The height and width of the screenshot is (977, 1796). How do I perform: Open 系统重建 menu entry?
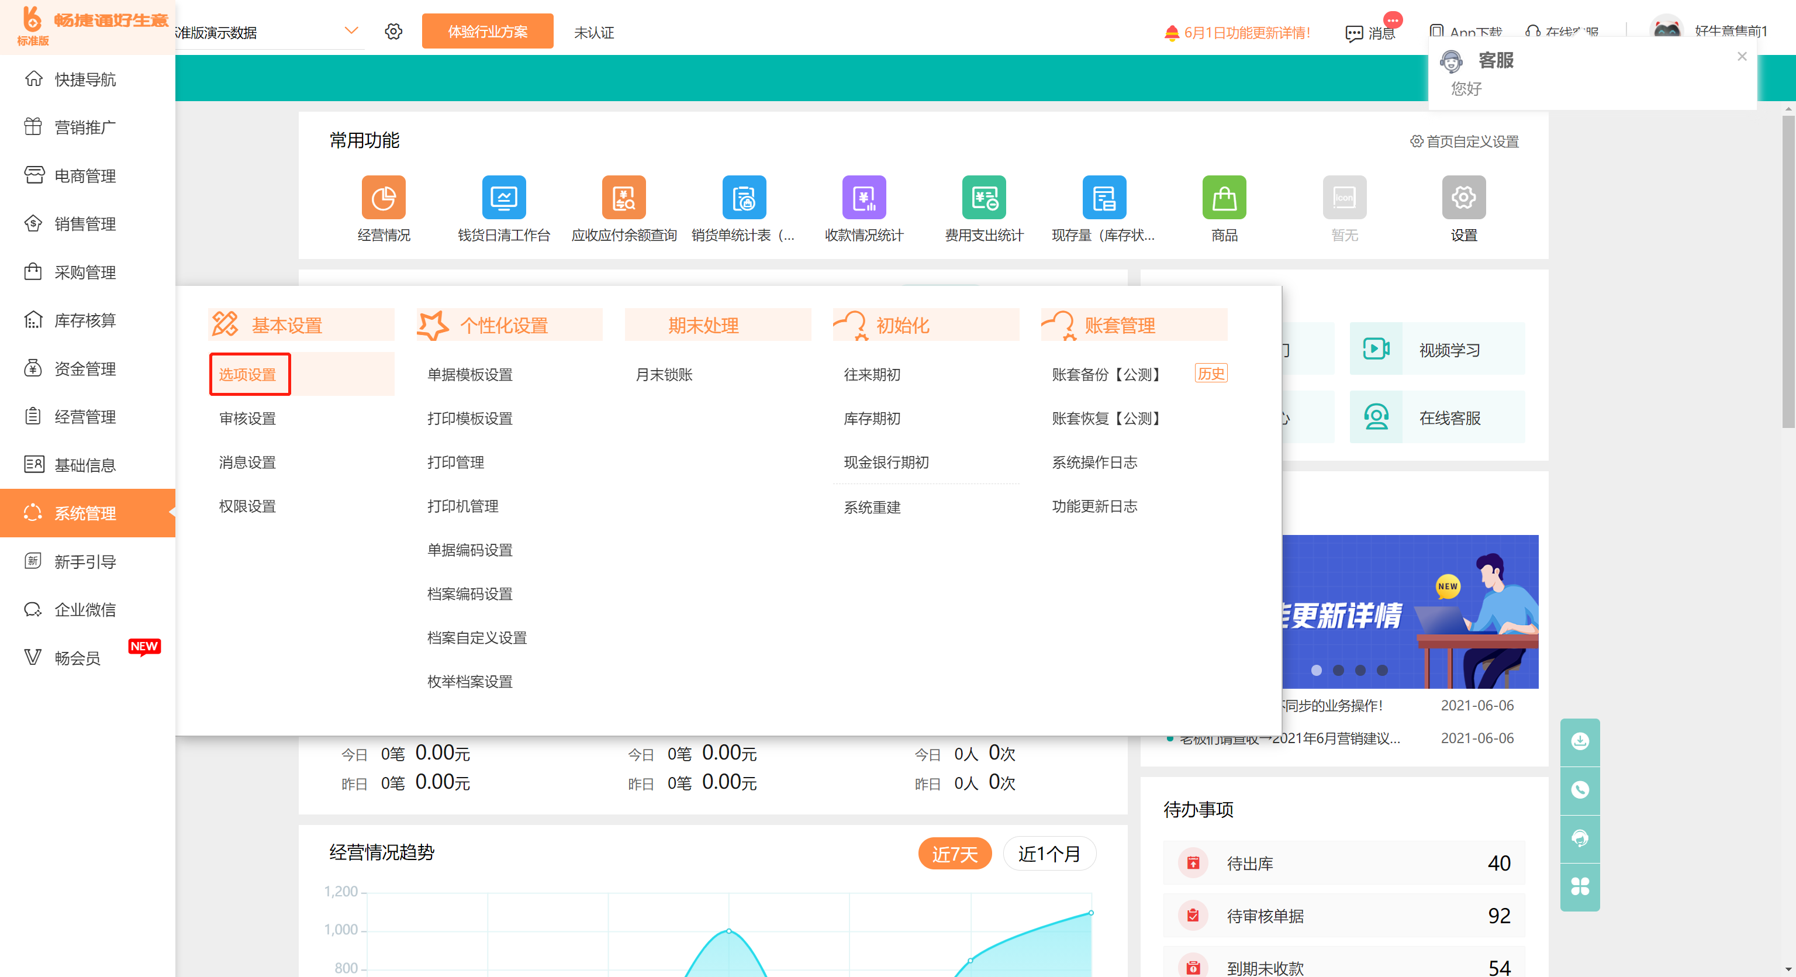872,507
